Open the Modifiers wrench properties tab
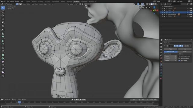The width and height of the screenshot is (193, 108). pos(161,64)
